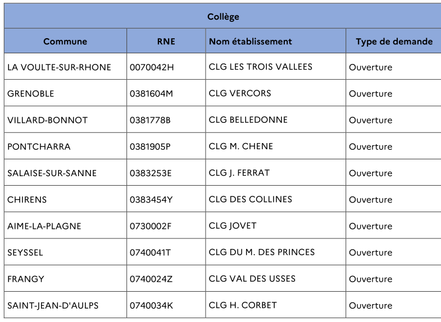Image resolution: width=441 pixels, height=322 pixels.
Task: Click the CLG DU M. DES PRINCES cell
Action: pos(262,252)
